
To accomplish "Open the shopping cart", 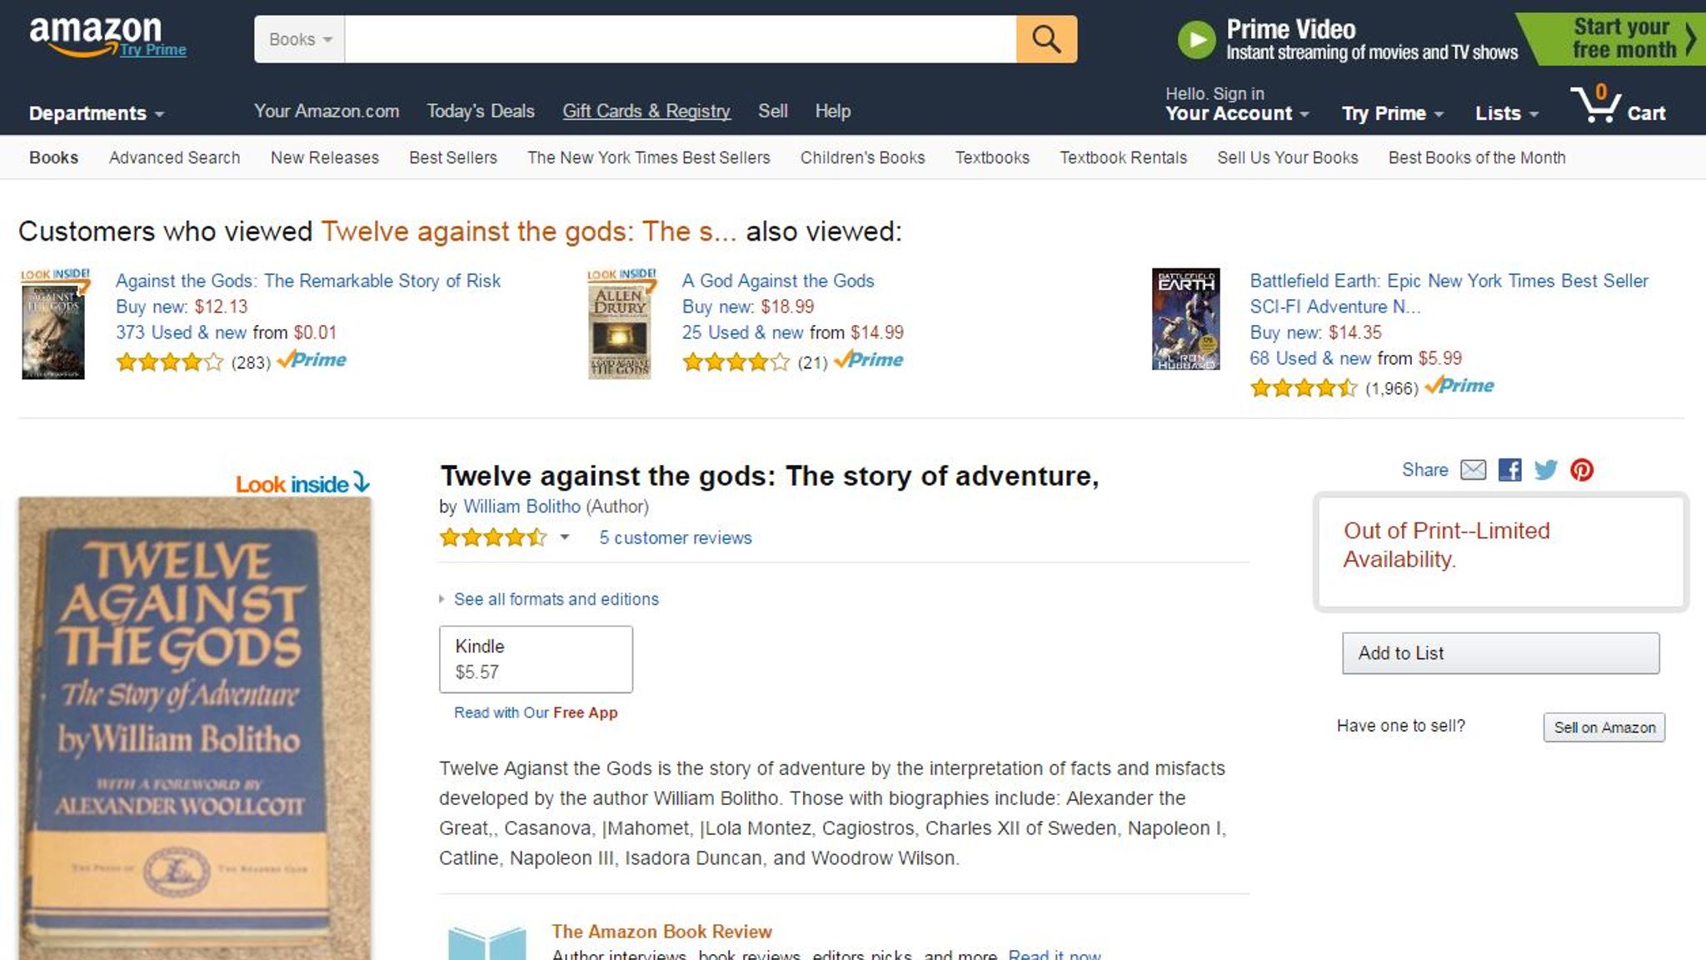I will point(1618,108).
